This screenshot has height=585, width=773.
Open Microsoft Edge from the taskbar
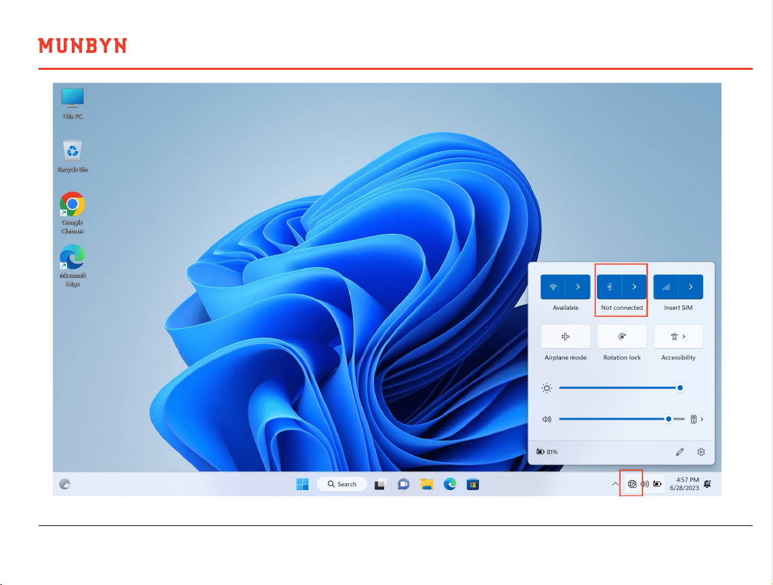tap(450, 485)
